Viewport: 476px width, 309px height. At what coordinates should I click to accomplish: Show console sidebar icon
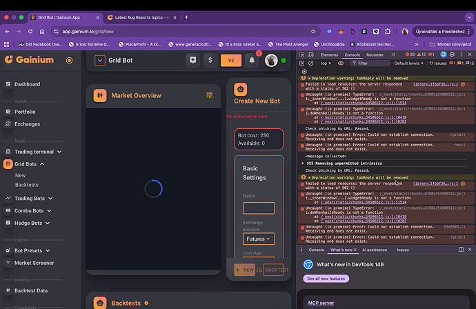pos(301,63)
